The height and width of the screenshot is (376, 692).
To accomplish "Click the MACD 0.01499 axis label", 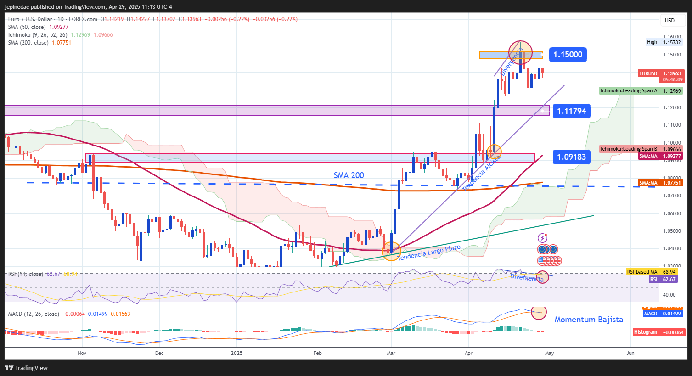I will tap(663, 314).
